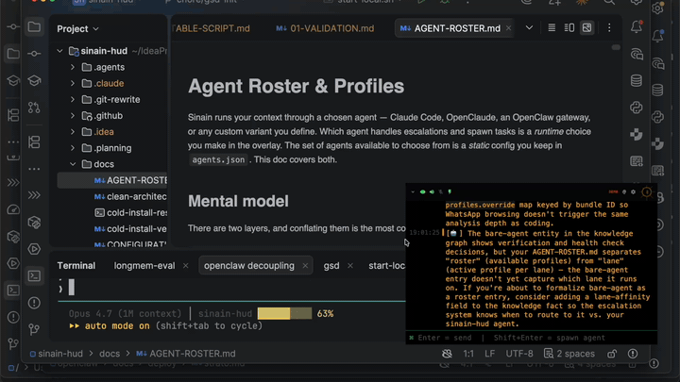Viewport: 680px width, 382px height.
Task: Open the Problems tool window icon
Action: pos(34,303)
